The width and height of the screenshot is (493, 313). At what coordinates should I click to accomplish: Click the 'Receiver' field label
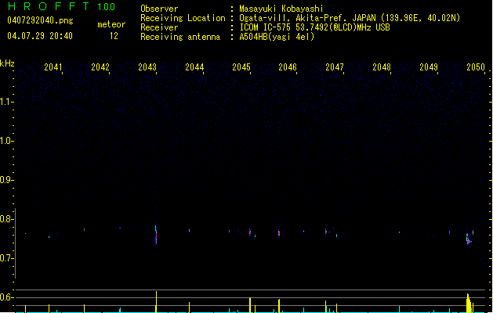(159, 27)
